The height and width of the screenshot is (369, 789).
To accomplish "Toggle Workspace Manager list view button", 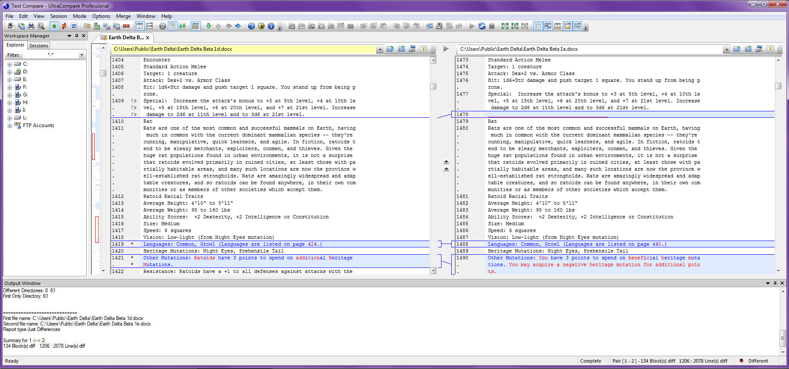I will click(538, 26).
